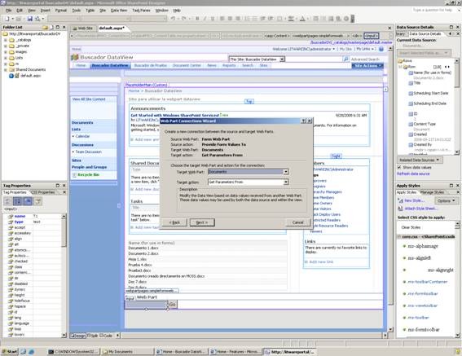
Task: Switch to Manage Styles tab
Action: 432,192
